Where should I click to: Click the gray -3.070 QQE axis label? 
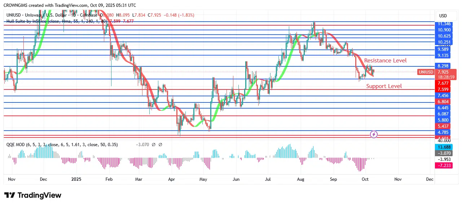click(x=443, y=153)
